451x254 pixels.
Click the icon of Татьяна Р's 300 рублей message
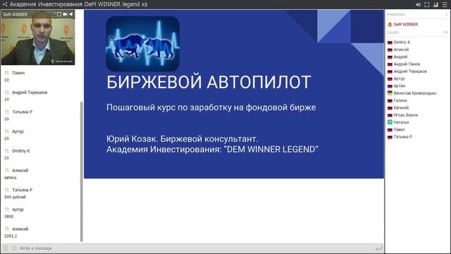(x=7, y=190)
